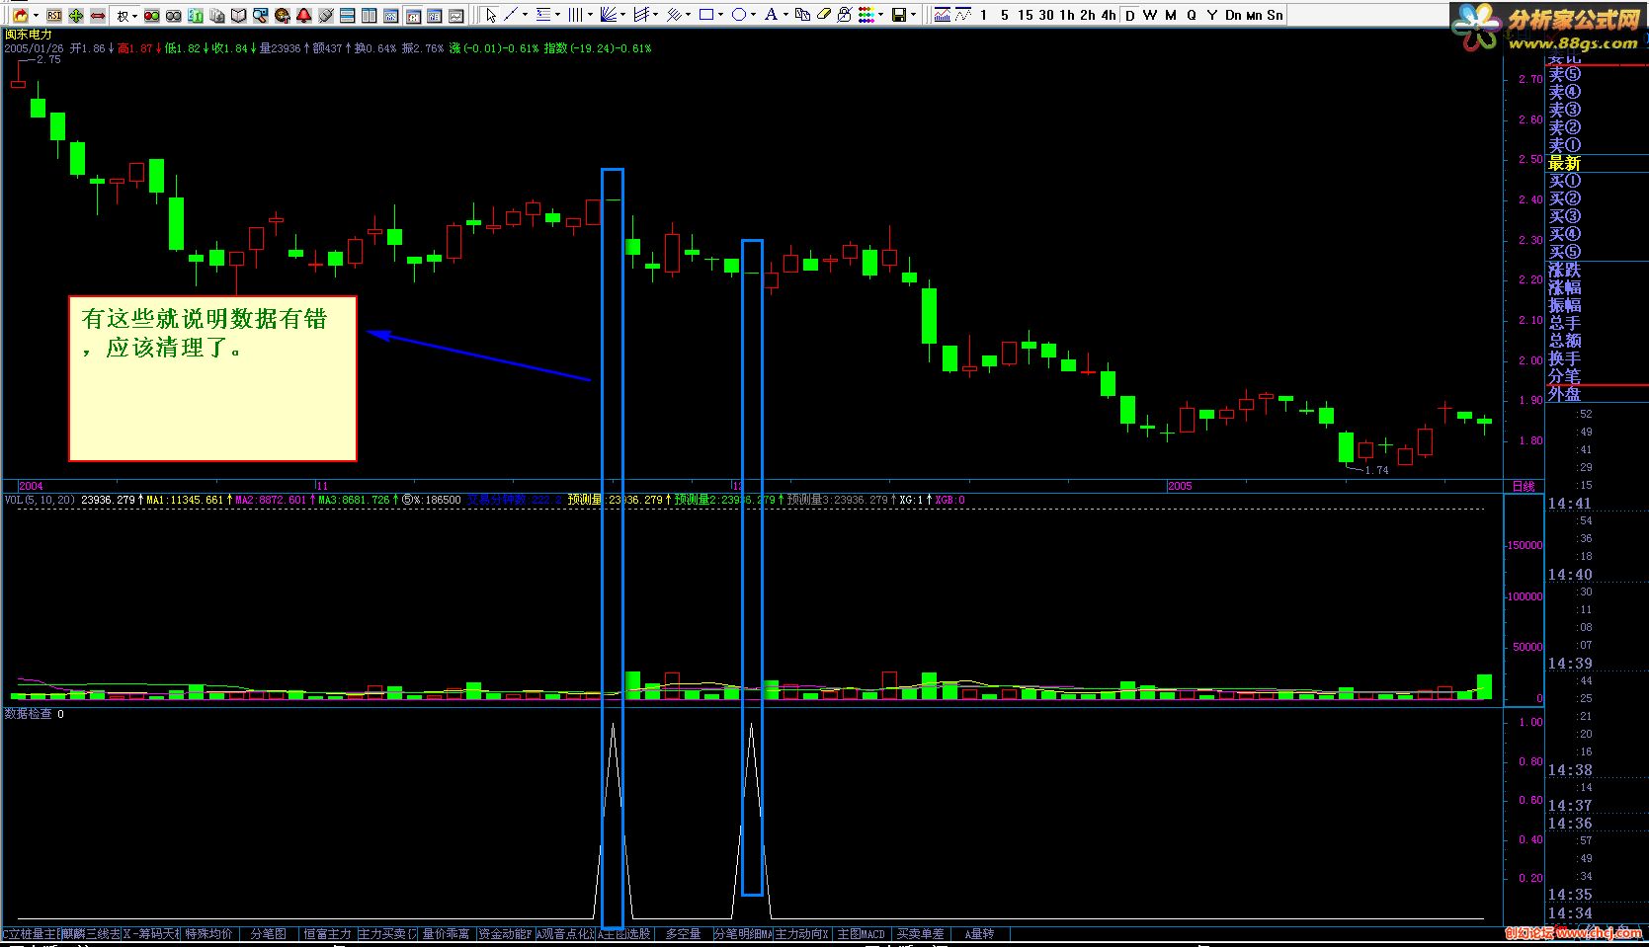Select the rectangle drawing tool

click(706, 15)
